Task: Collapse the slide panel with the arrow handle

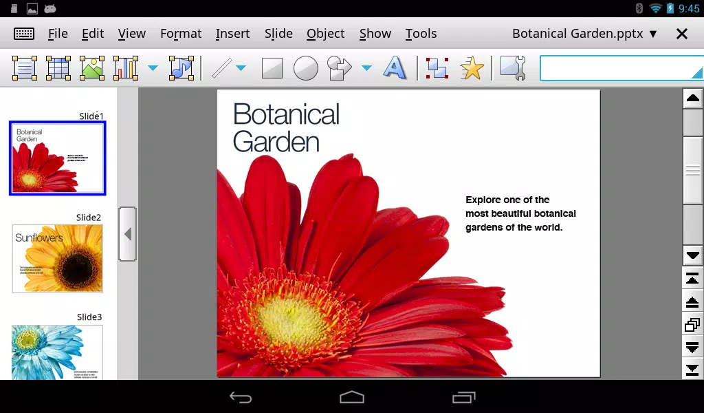Action: click(x=127, y=233)
